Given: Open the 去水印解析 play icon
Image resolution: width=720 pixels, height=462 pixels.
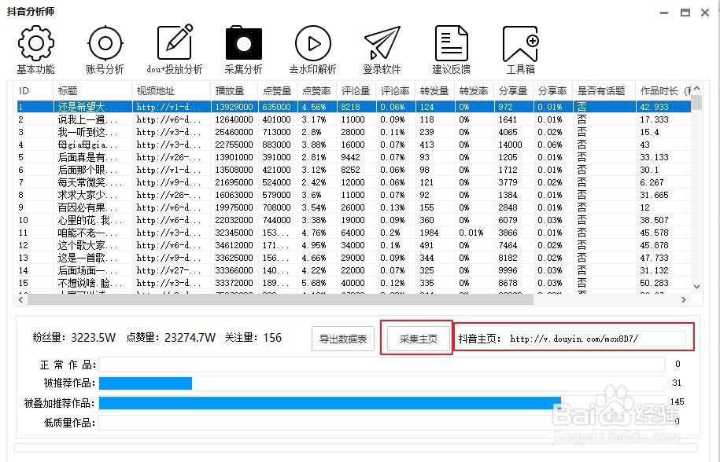Looking at the screenshot, I should (x=312, y=43).
